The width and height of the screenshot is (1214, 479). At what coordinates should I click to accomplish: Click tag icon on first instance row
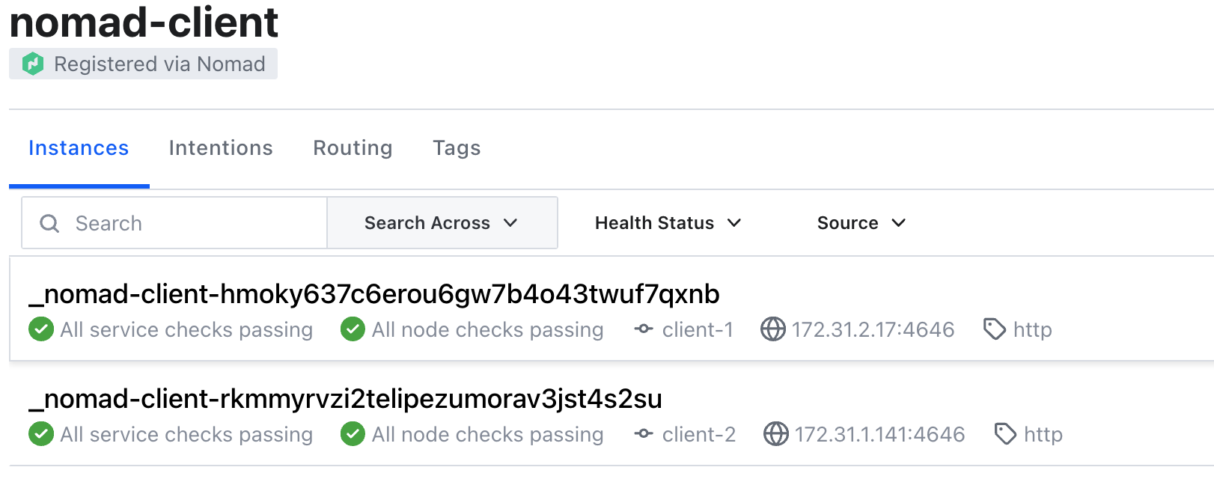(995, 329)
